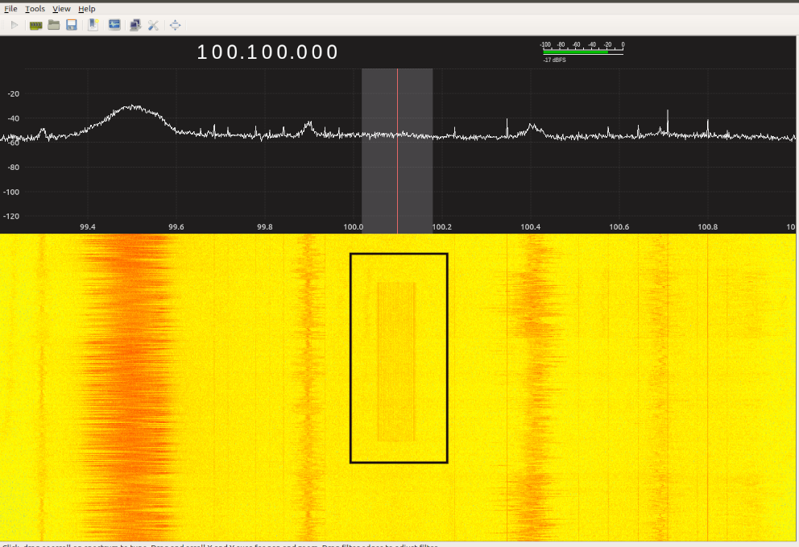Click the -20 dB axis label
799x547 pixels.
(13, 93)
